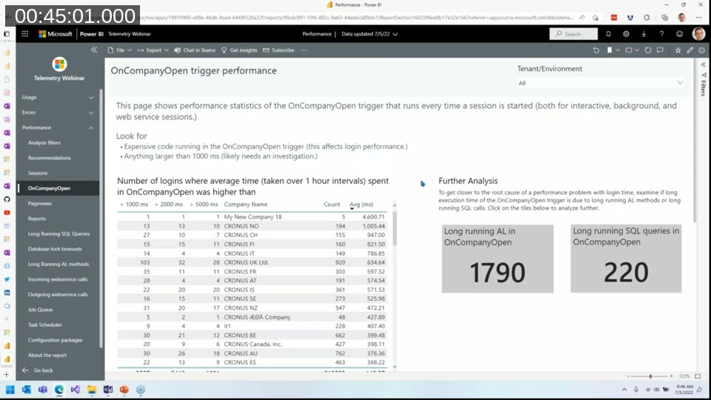Click fit to page icon
711x400 pixels.
pos(698,376)
